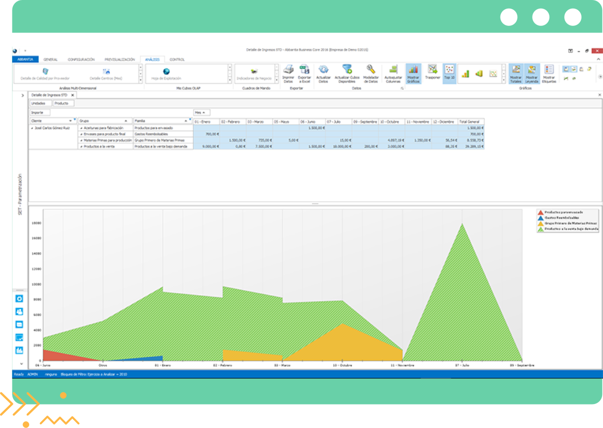Viewport: 603px width, 428px height.
Task: Open Hoja de Explotación cube
Action: click(x=166, y=73)
